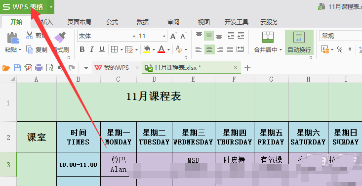The height and width of the screenshot is (186, 362).
Task: Toggle center horizontal alignment
Action: pyautogui.click(x=209, y=49)
